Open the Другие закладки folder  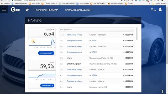tap(159, 4)
